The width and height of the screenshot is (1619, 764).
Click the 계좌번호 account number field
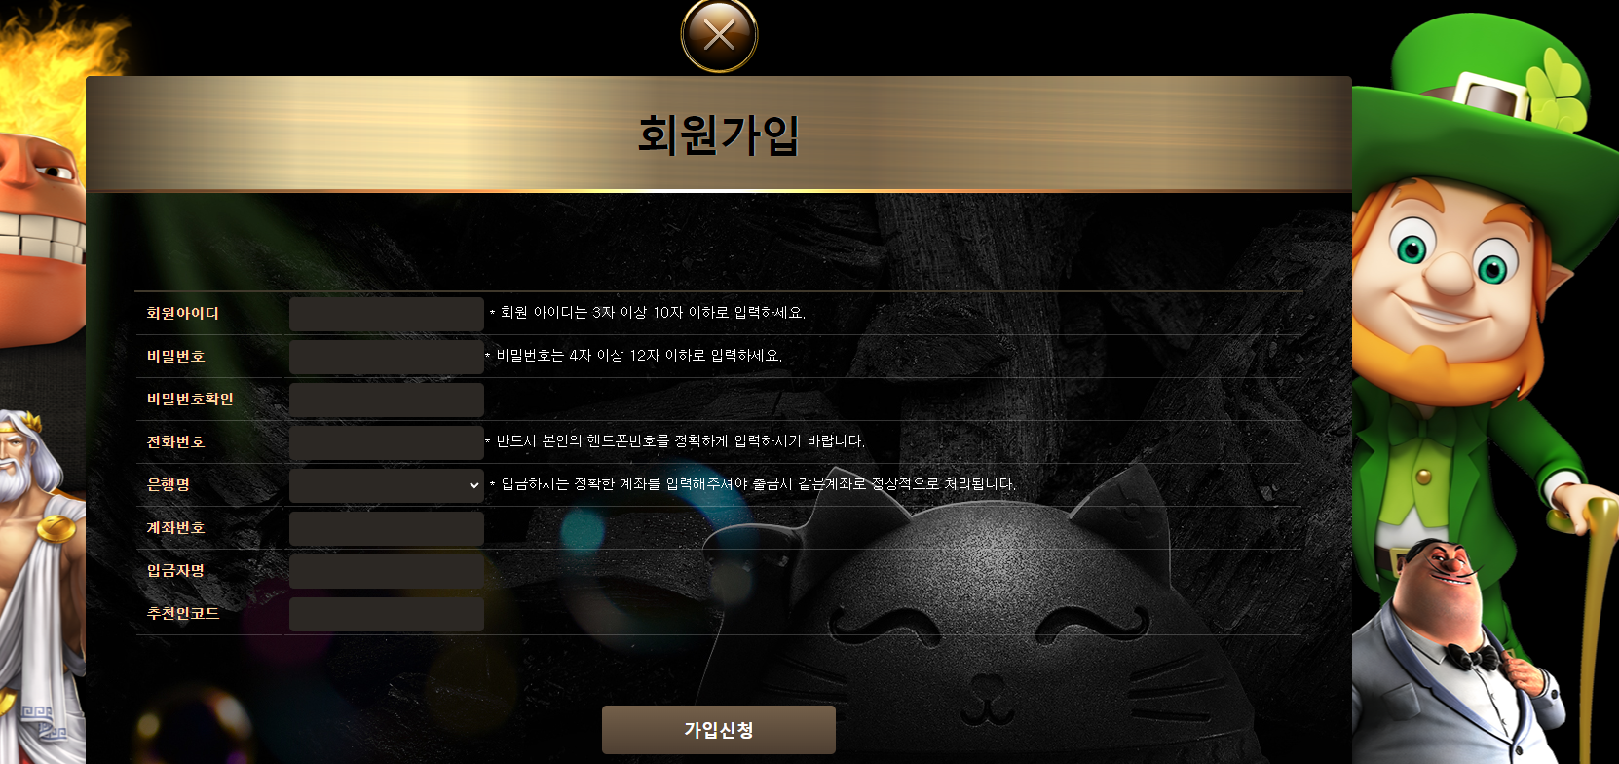387,528
